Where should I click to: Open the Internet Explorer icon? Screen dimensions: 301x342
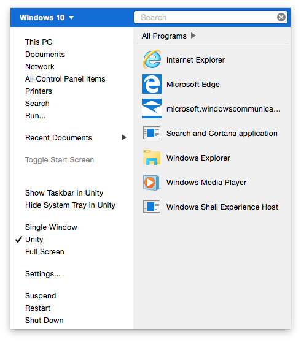(x=152, y=59)
